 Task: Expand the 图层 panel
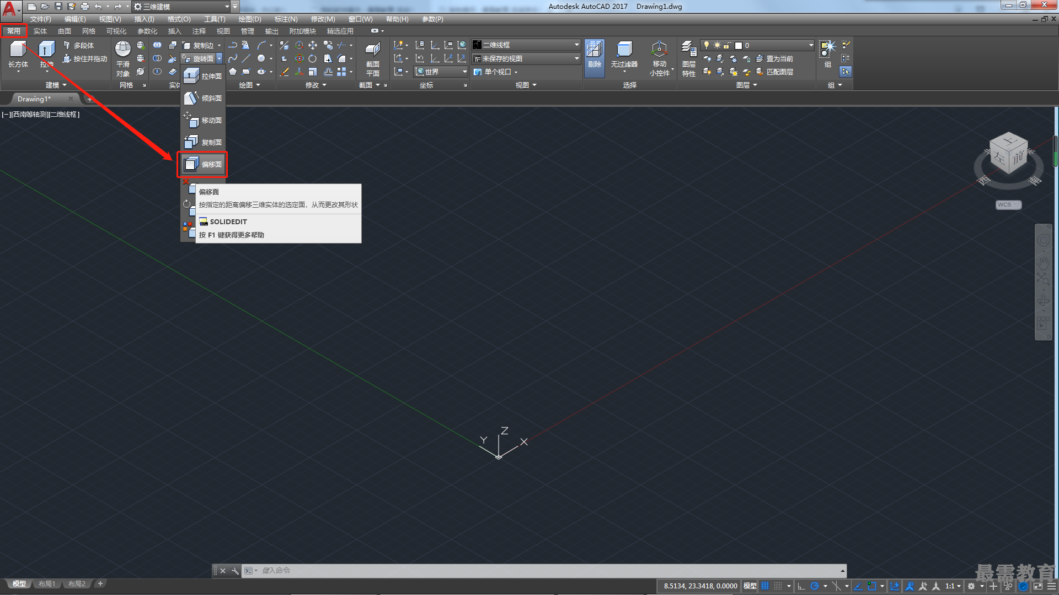tap(747, 85)
